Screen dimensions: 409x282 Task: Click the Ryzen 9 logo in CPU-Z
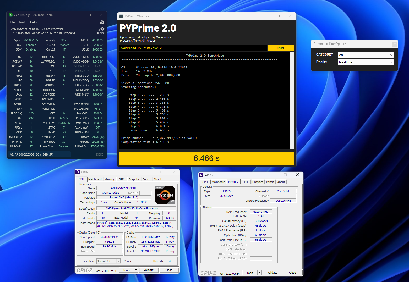(165, 195)
